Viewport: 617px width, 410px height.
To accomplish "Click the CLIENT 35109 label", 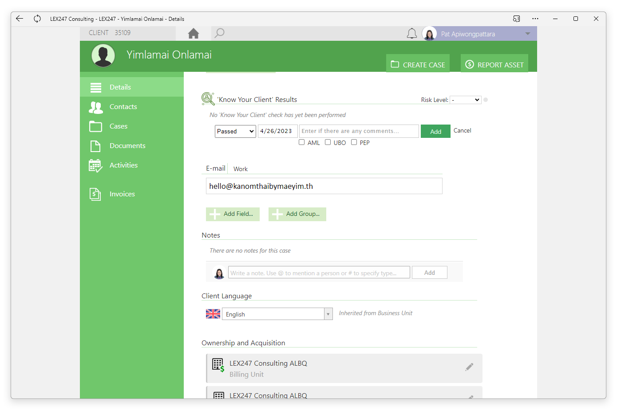I will tap(110, 33).
